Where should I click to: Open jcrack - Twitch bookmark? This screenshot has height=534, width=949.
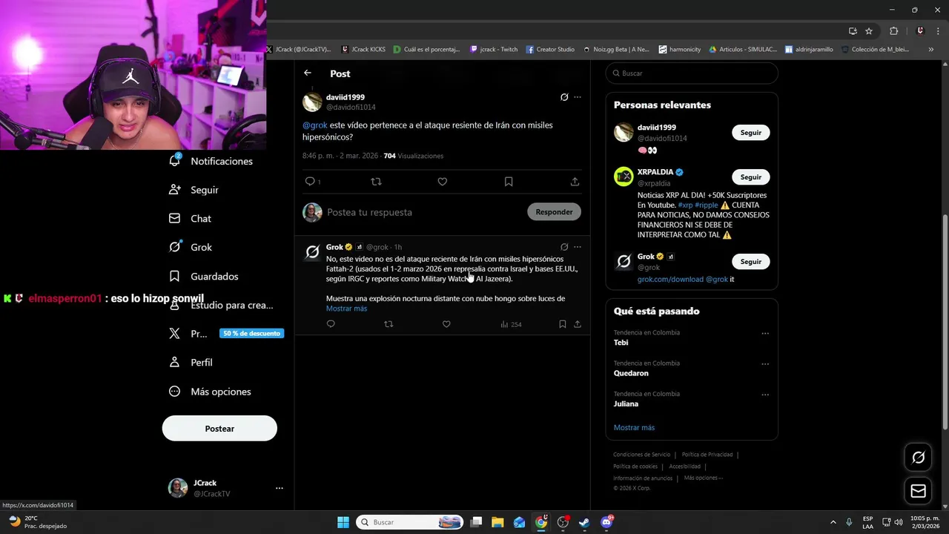494,50
